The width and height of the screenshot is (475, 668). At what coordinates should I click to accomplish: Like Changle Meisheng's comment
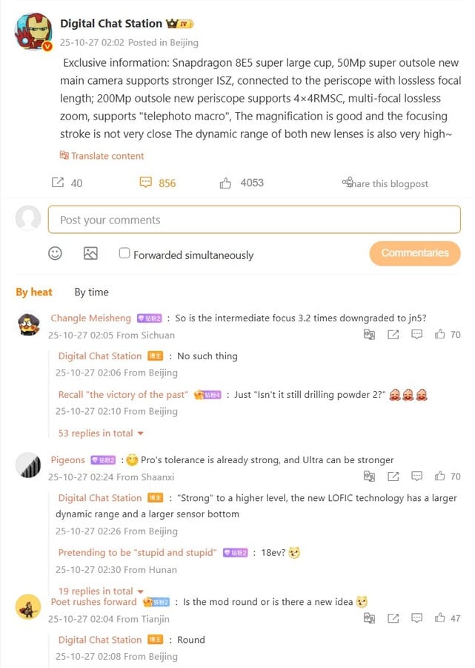pyautogui.click(x=440, y=335)
